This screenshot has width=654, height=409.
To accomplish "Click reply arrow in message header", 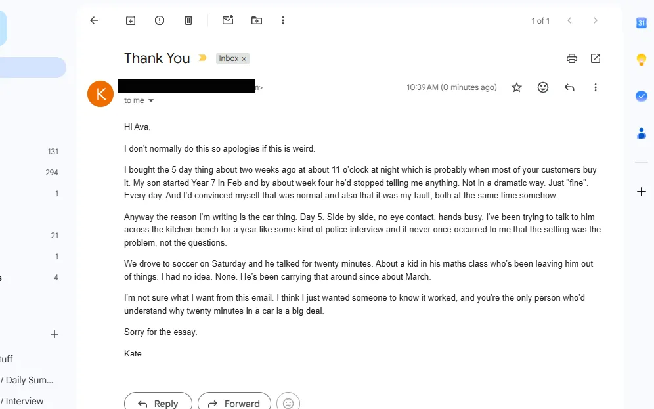I will [569, 87].
